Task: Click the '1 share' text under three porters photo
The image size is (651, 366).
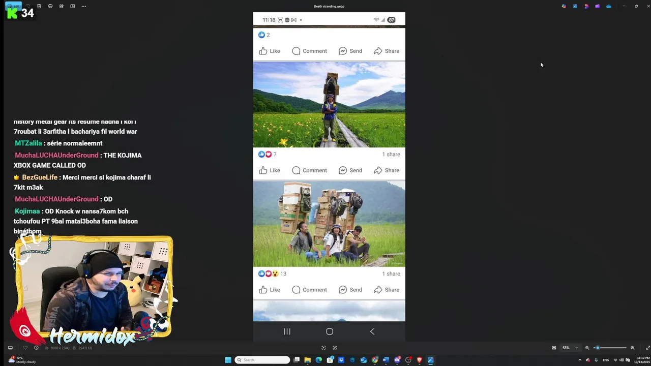Action: (391, 273)
